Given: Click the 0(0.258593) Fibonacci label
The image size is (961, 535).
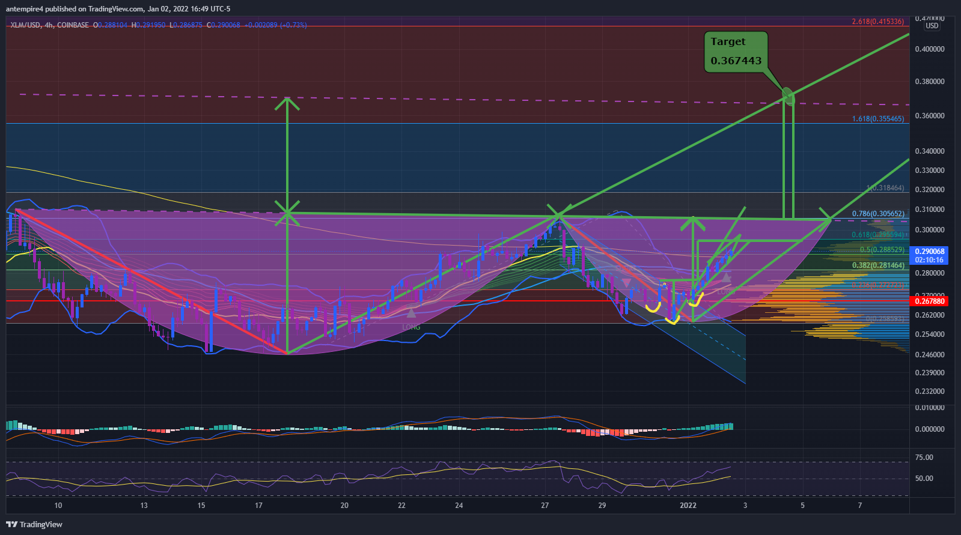Looking at the screenshot, I should [885, 319].
